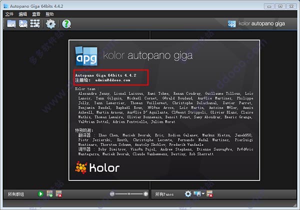Open the 帮助 menu

pos(49,14)
